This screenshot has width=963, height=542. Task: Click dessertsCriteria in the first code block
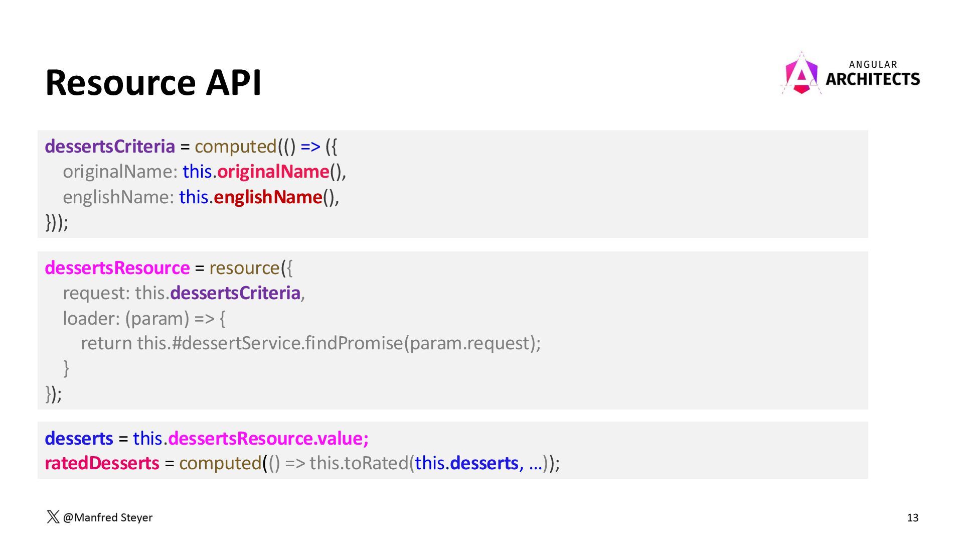click(109, 147)
